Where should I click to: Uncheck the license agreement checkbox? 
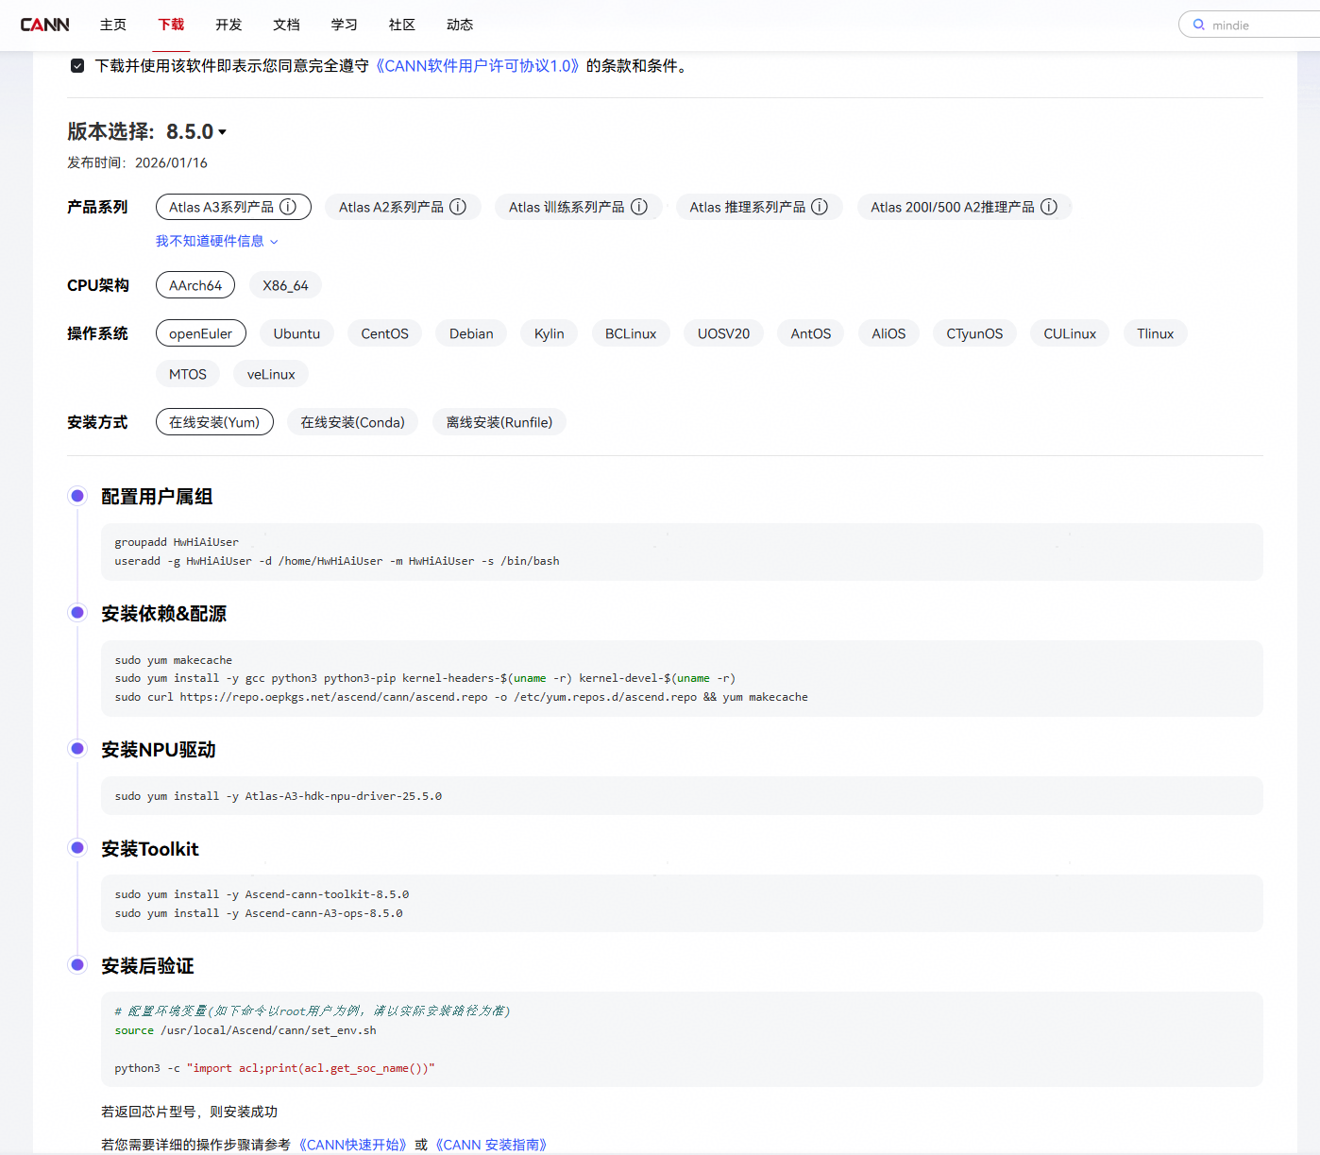click(x=77, y=66)
